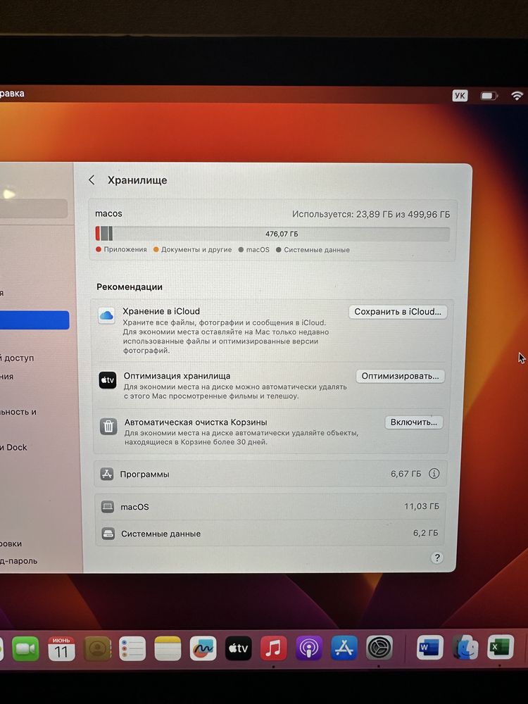
Task: Click the macOS label in the storage legend
Action: 258,250
